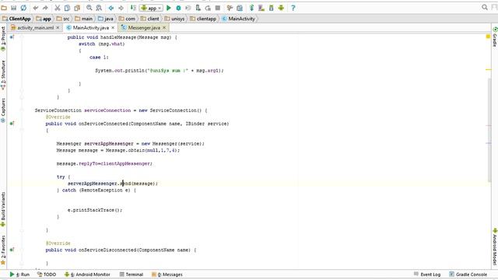The width and height of the screenshot is (498, 280).
Task: Run the app with the green play button
Action: pos(169,8)
